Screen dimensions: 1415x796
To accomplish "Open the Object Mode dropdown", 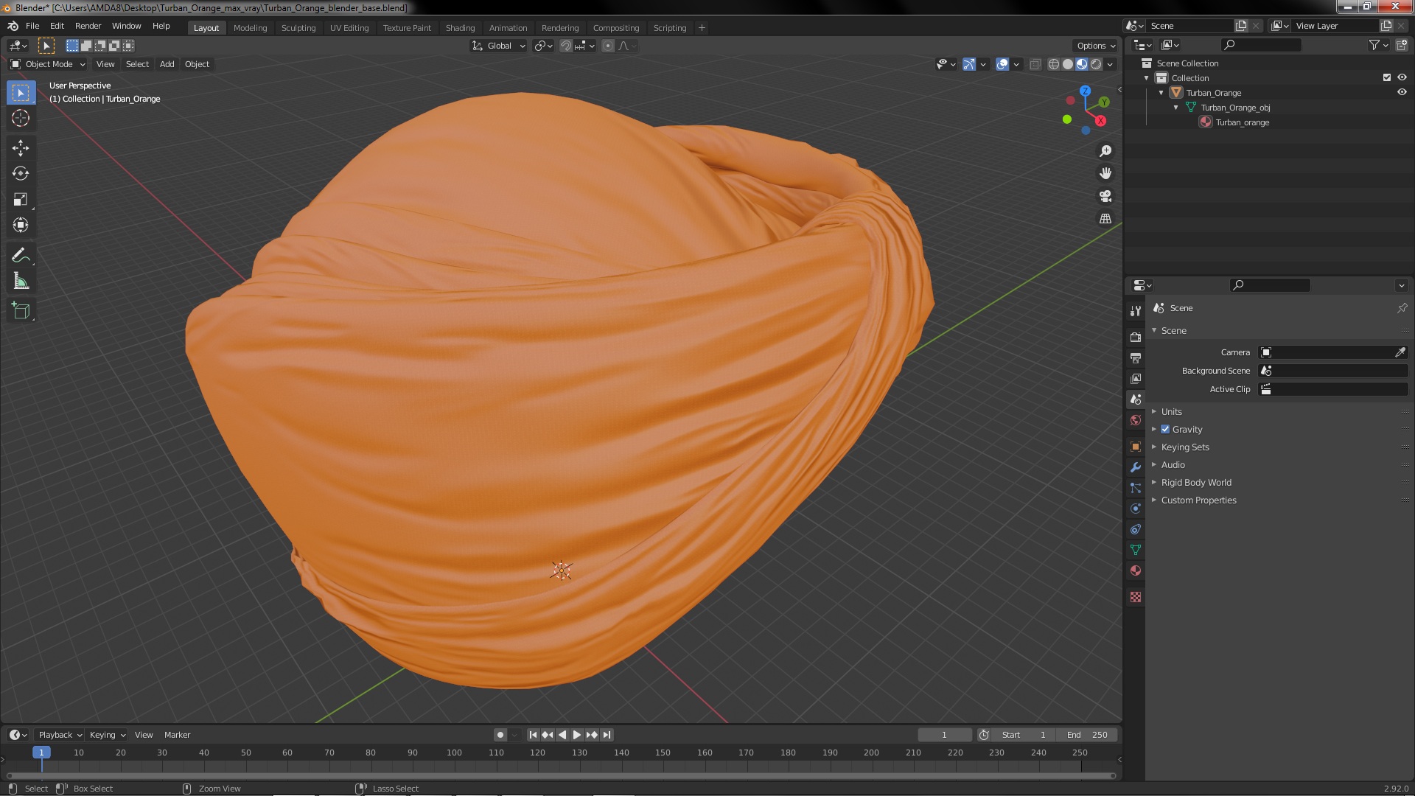I will (x=48, y=64).
